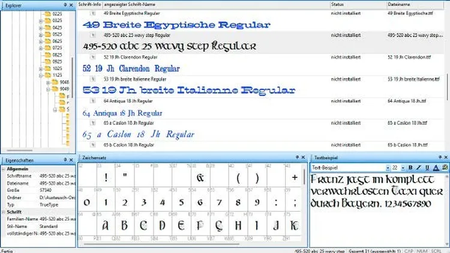450x253 pixels.
Task: Select the 52 19 Jh Clarendon font preview
Action: click(x=131, y=69)
